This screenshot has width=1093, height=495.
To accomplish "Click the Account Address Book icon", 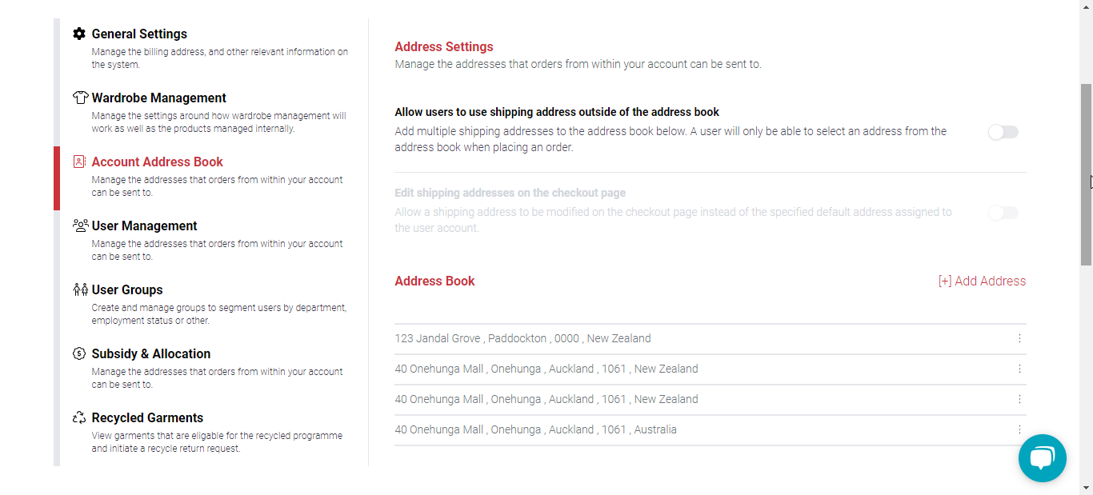I will click(79, 162).
